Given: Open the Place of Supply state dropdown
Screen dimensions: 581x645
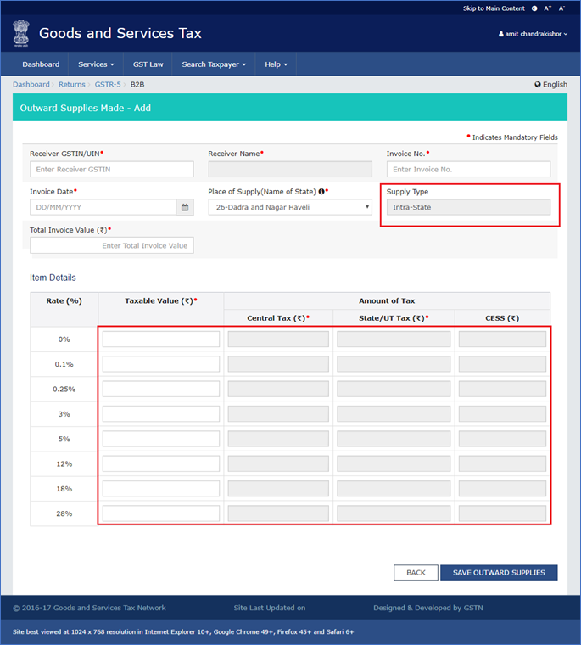Looking at the screenshot, I should coord(290,207).
